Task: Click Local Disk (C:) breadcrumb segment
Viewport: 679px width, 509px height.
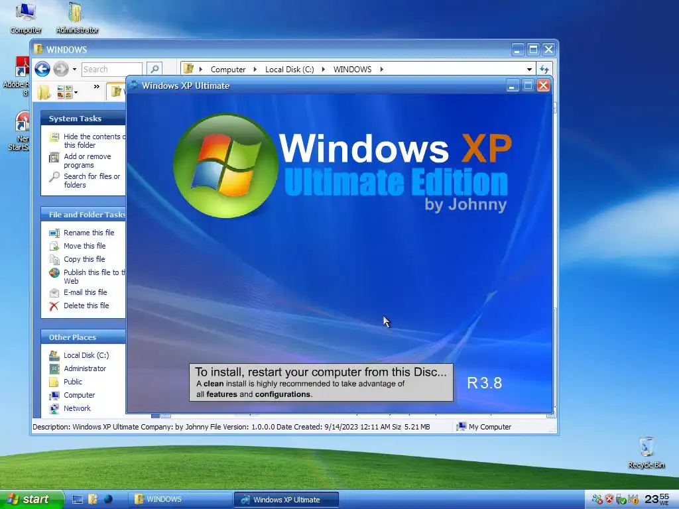Action: (289, 69)
